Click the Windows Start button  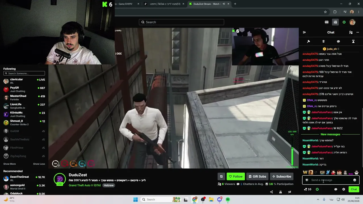(x=136, y=199)
